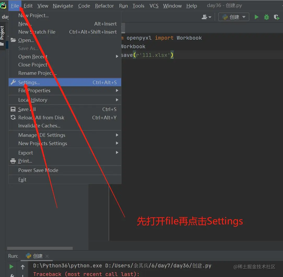The height and width of the screenshot is (277, 283).
Task: Click Run with Coverage icon
Action: tap(276, 17)
